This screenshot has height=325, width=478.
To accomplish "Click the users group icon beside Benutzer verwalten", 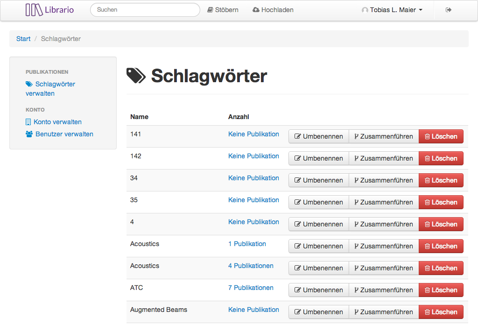I will [x=28, y=134].
